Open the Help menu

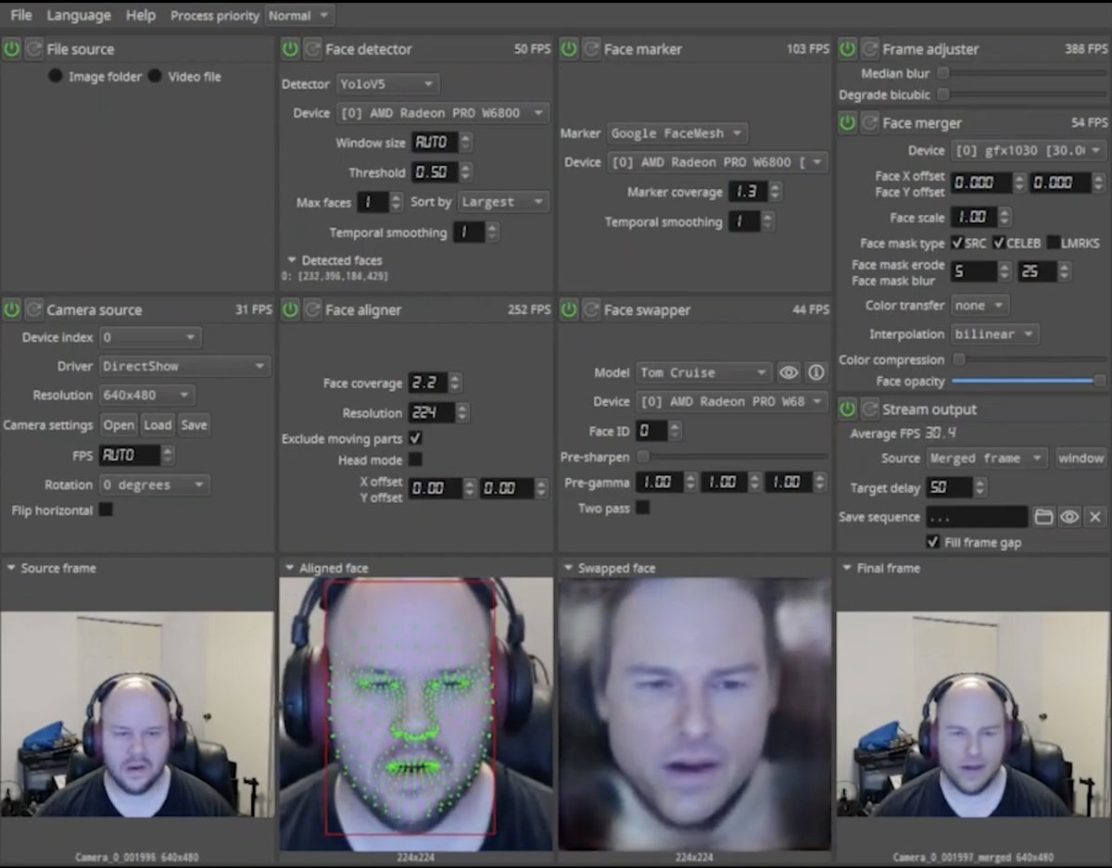[141, 16]
